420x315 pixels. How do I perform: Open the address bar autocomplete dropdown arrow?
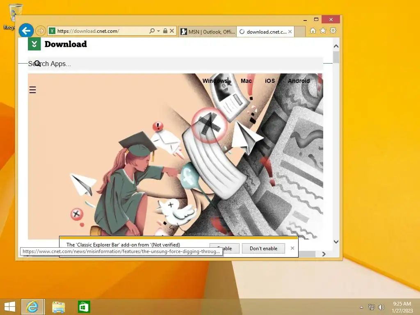[158, 31]
